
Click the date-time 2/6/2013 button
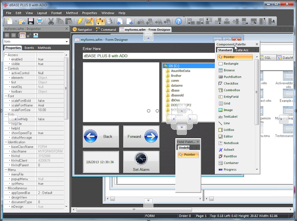tap(101, 162)
